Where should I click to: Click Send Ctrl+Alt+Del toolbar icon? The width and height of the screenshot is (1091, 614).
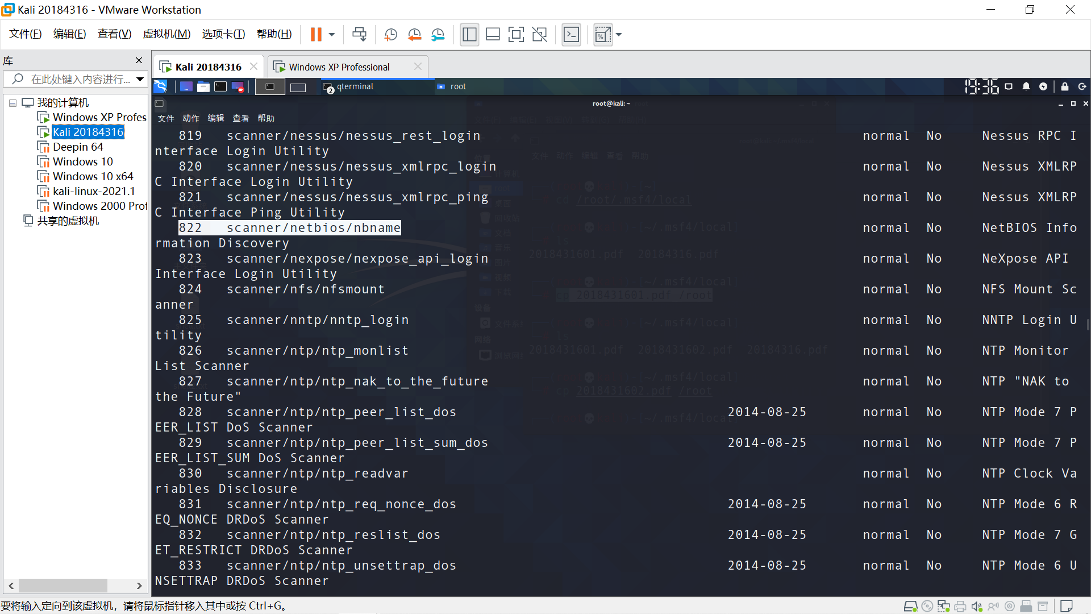click(x=359, y=35)
